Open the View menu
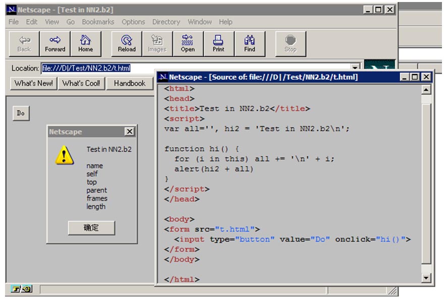 point(52,22)
